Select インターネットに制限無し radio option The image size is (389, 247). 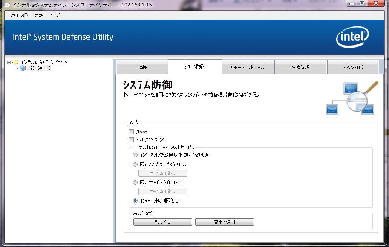coord(135,201)
